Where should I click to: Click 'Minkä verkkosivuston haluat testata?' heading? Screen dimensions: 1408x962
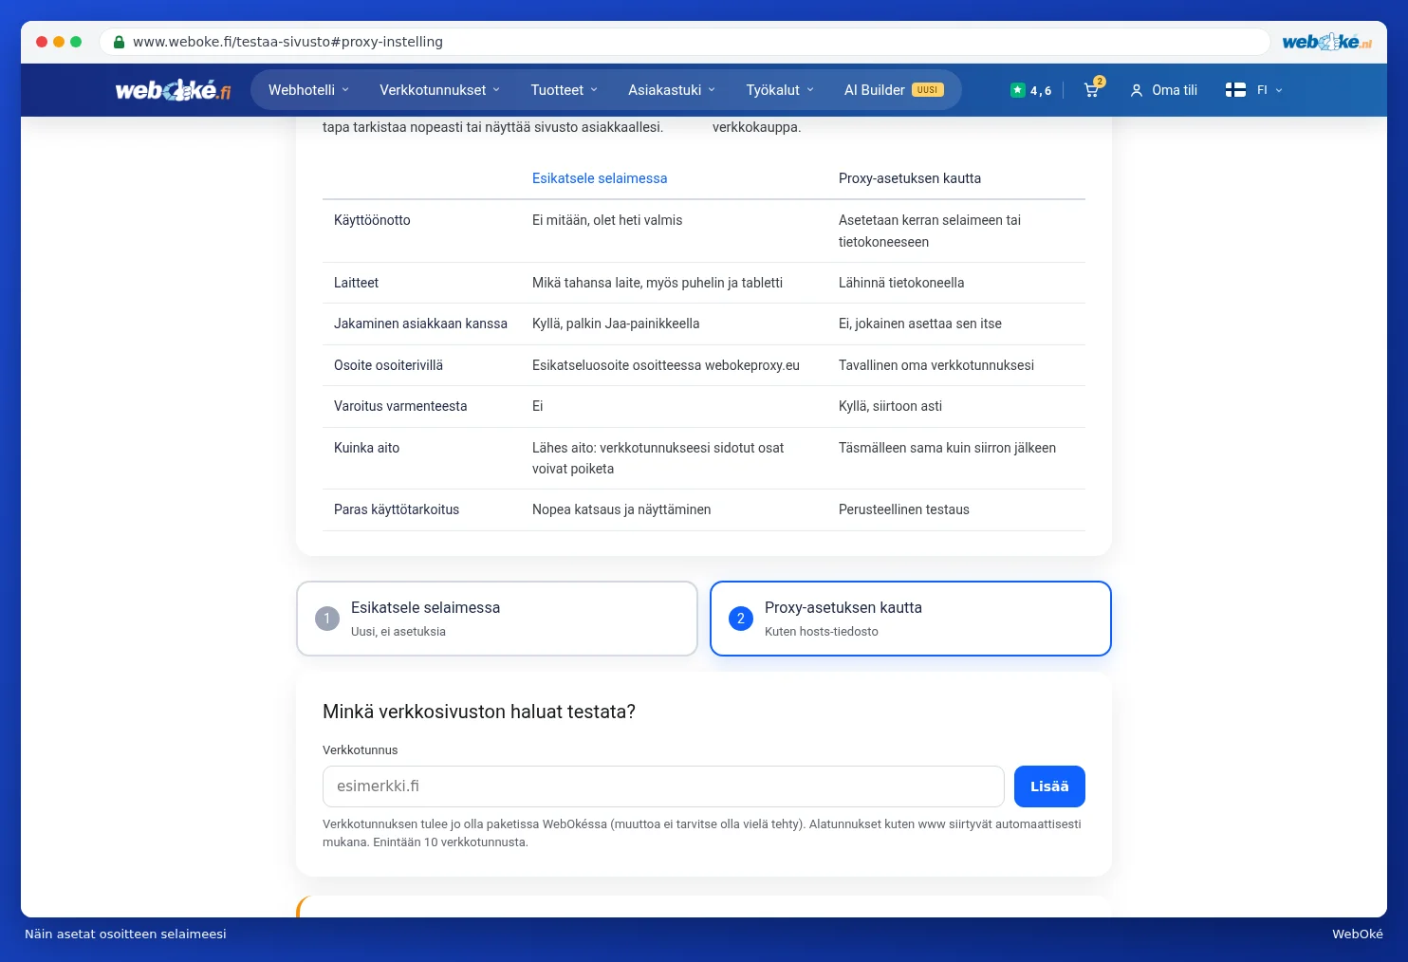click(479, 712)
